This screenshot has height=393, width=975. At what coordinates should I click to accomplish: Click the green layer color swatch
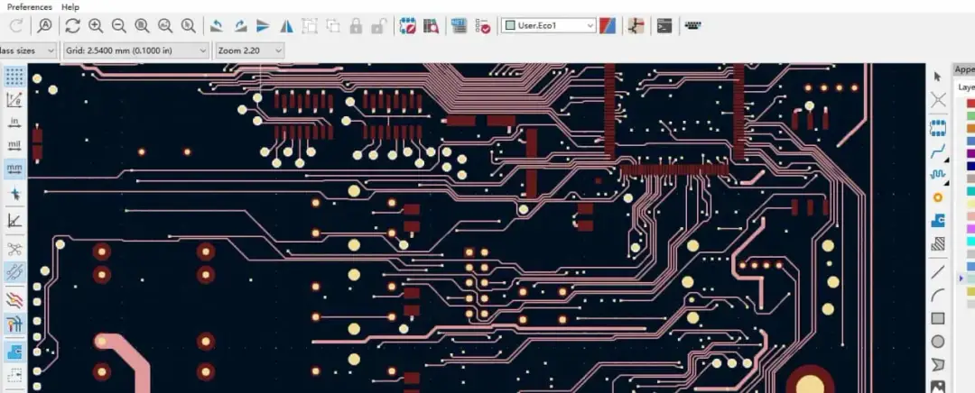tap(970, 116)
